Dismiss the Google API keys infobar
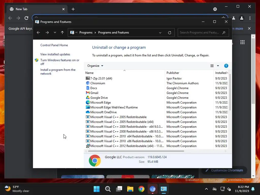Image resolution: width=260 pixels, height=195 pixels. (249, 28)
